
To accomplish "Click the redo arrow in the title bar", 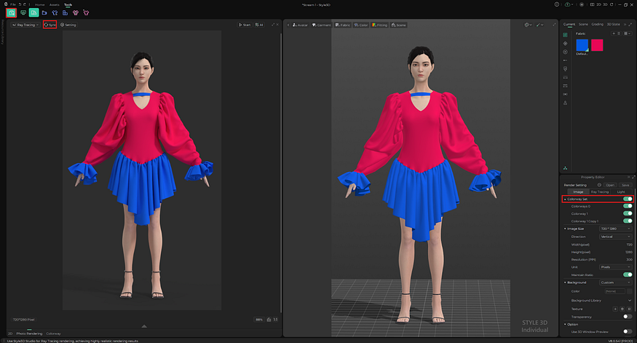I will point(25,4).
